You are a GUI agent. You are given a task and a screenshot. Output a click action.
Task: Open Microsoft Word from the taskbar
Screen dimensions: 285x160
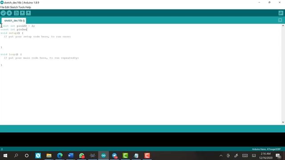click(71, 156)
